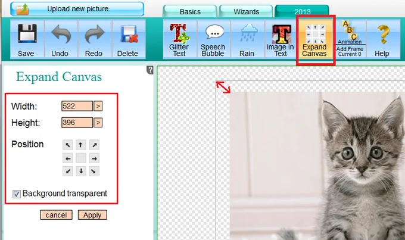This screenshot has width=405, height=240.
Task: Click the Upload new picture button
Action: (77, 9)
